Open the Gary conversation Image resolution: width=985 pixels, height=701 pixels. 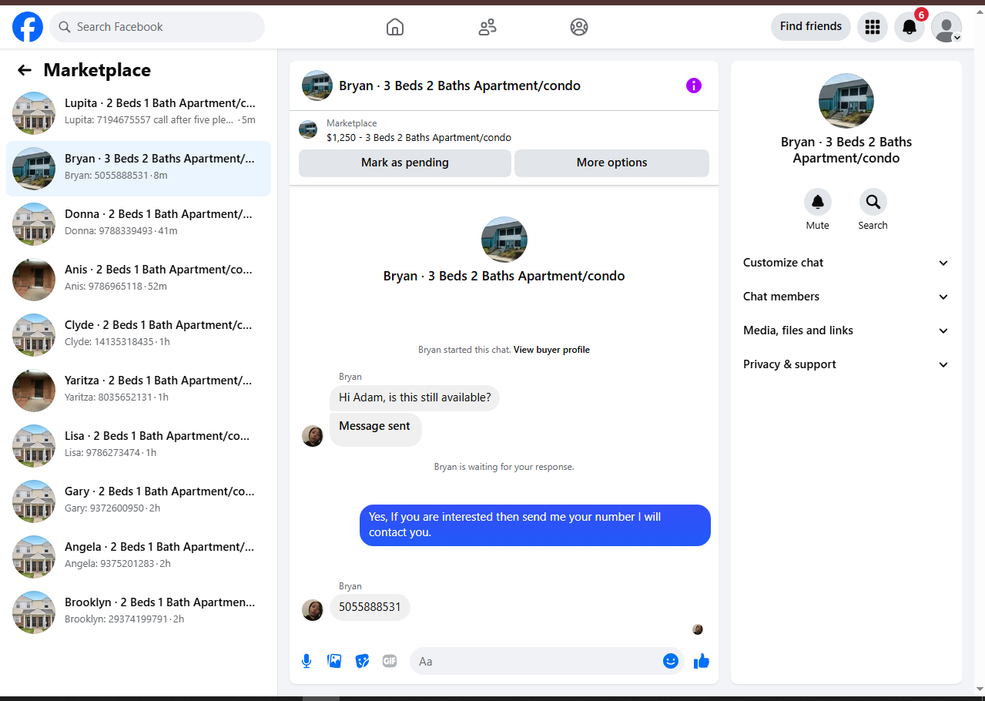point(139,501)
